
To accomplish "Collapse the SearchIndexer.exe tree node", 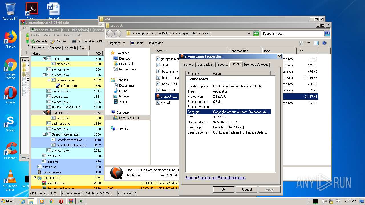I will coord(44,134).
